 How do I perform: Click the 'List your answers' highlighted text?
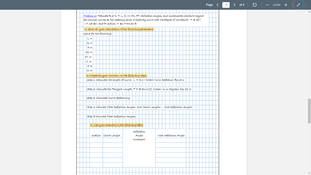[x=117, y=125]
